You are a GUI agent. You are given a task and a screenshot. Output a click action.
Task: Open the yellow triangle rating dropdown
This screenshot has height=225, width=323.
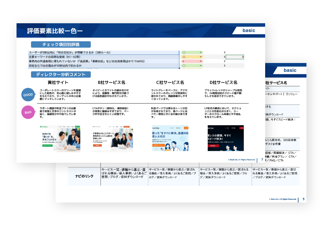click(201, 57)
